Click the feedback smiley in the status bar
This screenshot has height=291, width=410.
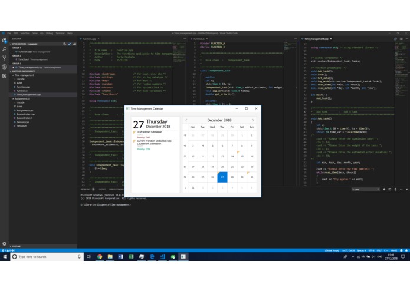(401, 250)
